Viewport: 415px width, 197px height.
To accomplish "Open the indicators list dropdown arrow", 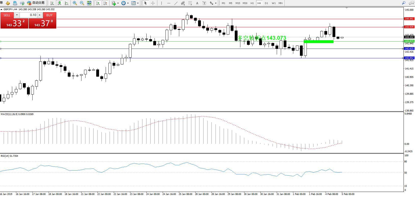I will [118, 3].
